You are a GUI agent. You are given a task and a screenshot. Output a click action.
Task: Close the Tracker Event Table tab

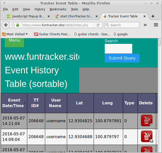[x=145, y=16]
